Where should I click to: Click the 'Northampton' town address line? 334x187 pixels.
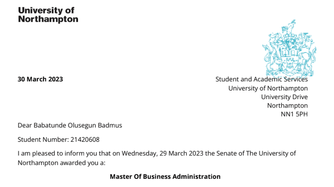tap(287, 106)
